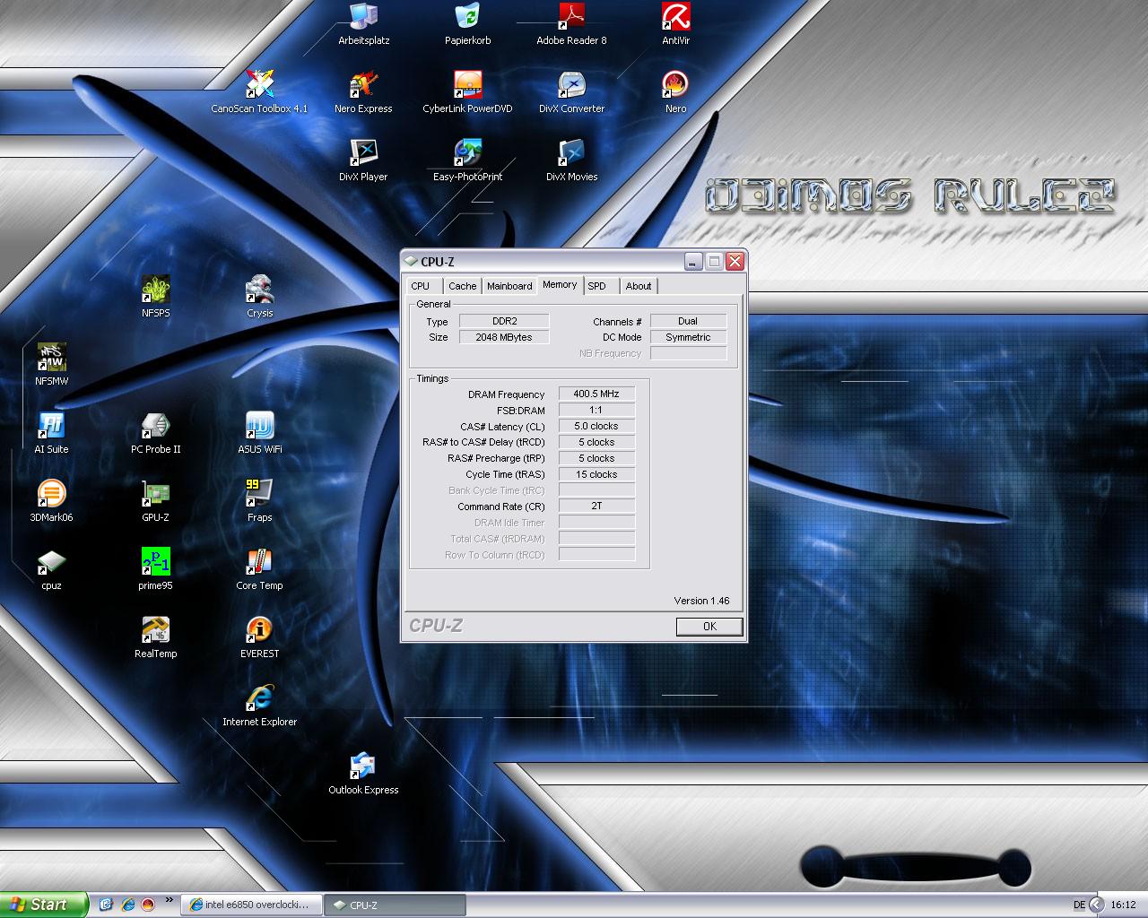Launch the RealTemp shortcut
Viewport: 1148px width, 918px height.
point(155,637)
